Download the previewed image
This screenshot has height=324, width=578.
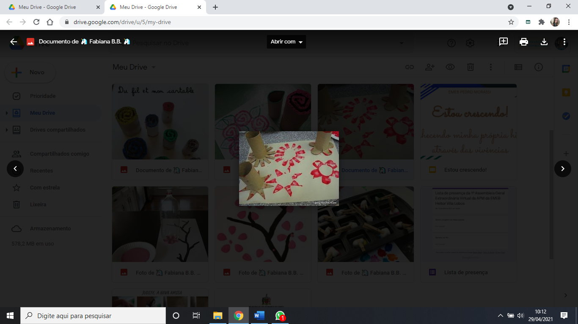pyautogui.click(x=544, y=42)
